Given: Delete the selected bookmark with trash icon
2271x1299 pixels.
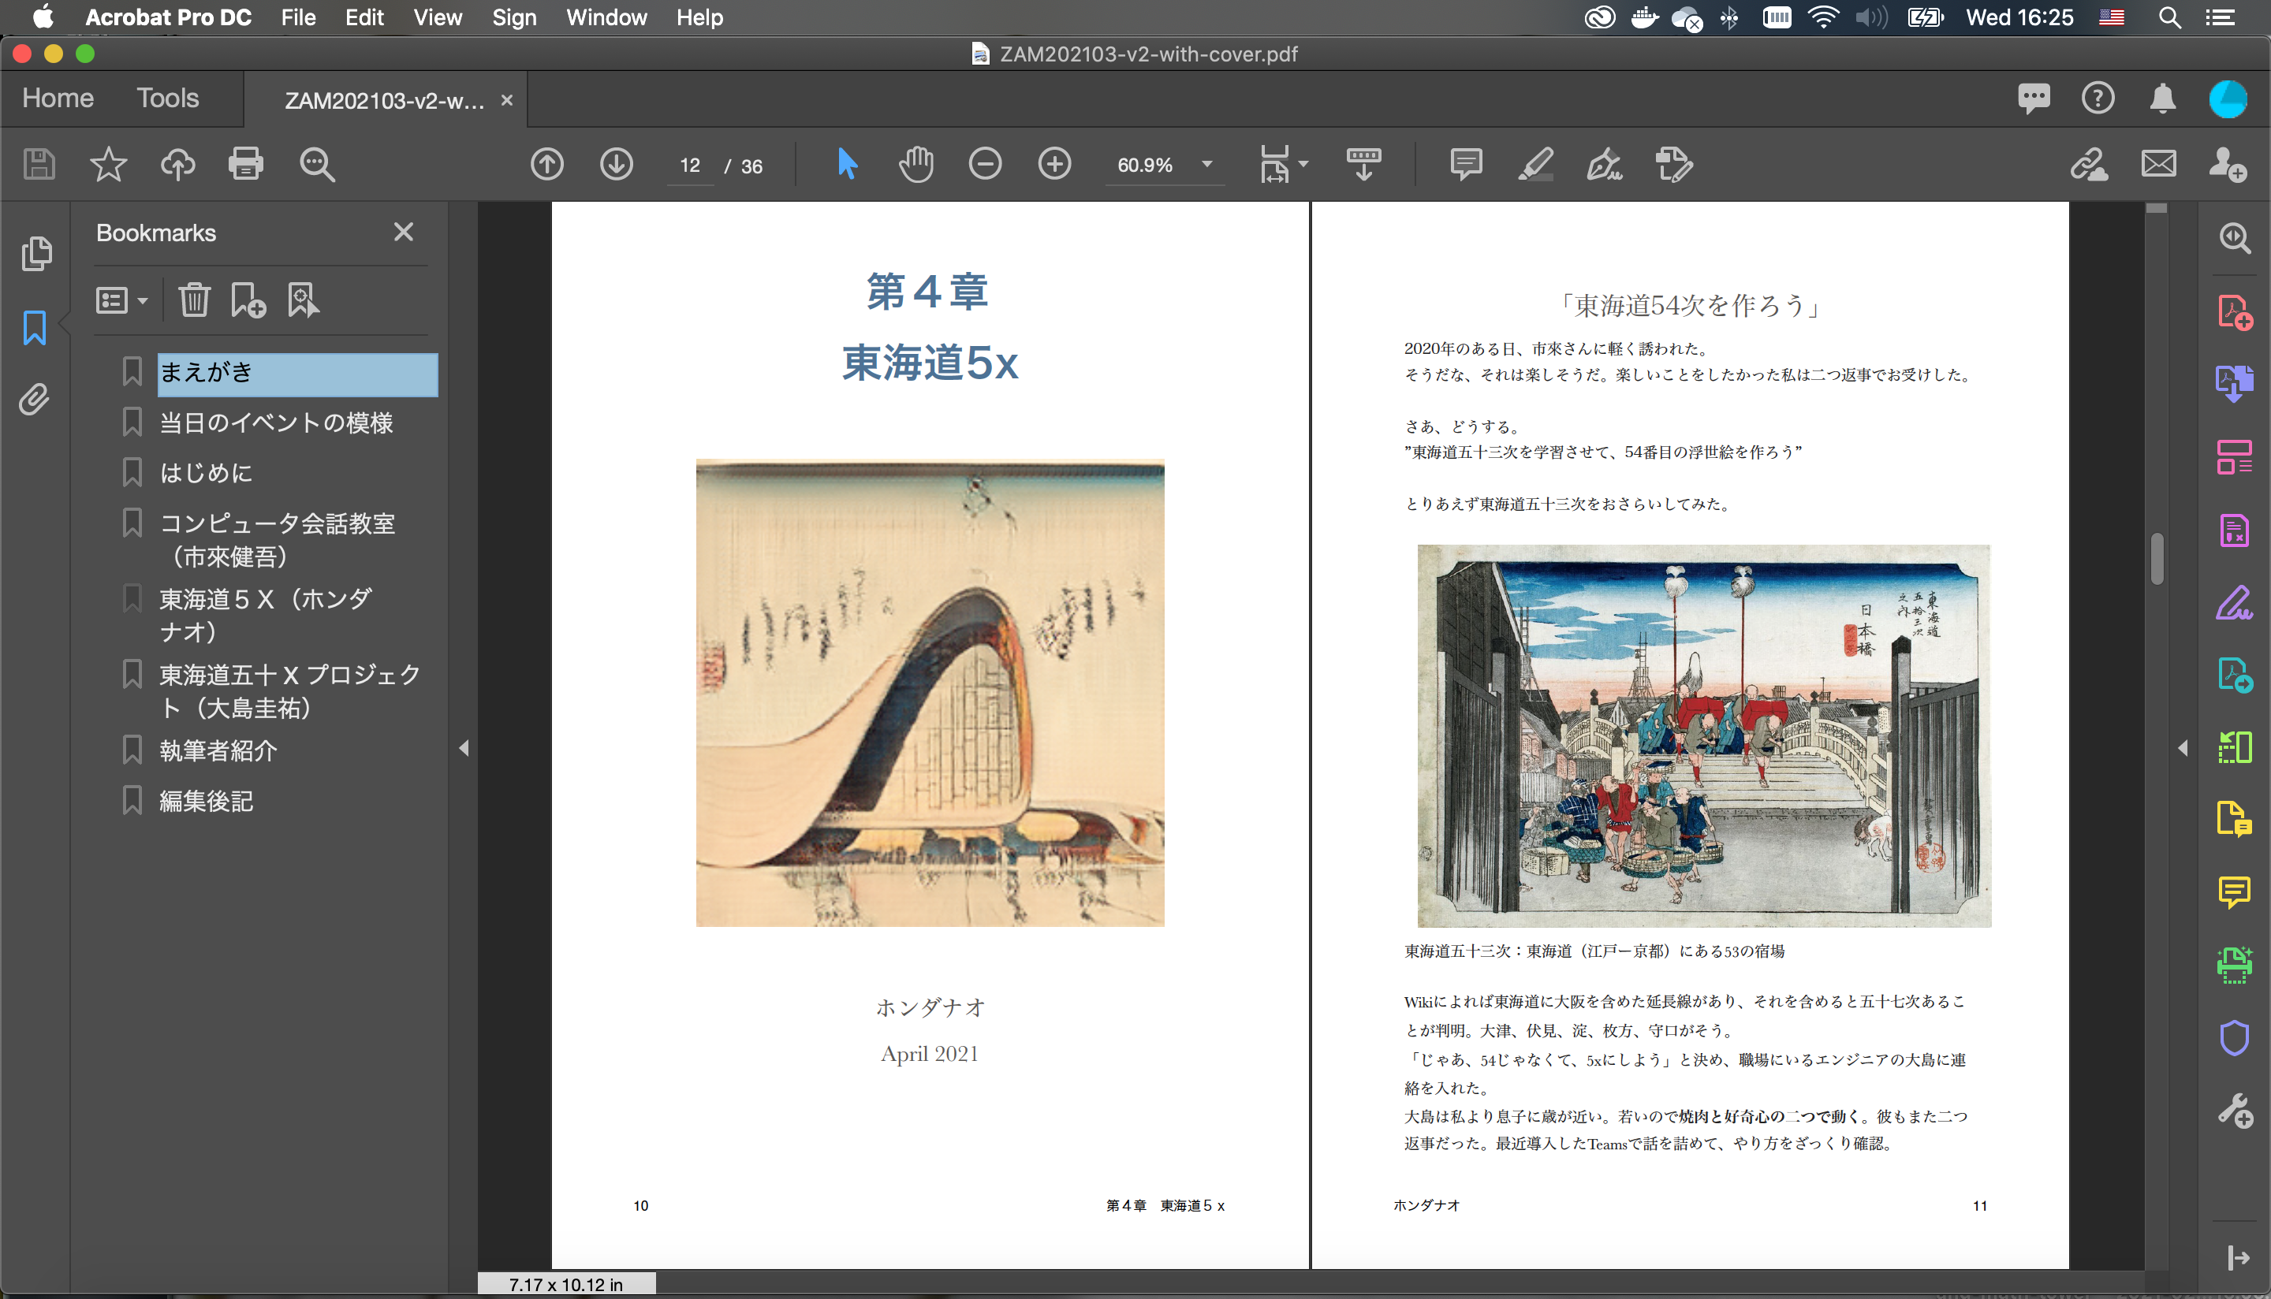Looking at the screenshot, I should coord(194,300).
